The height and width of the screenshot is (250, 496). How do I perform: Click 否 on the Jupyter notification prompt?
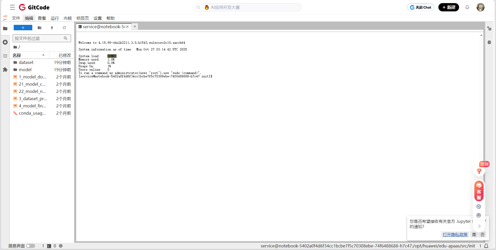point(483,234)
